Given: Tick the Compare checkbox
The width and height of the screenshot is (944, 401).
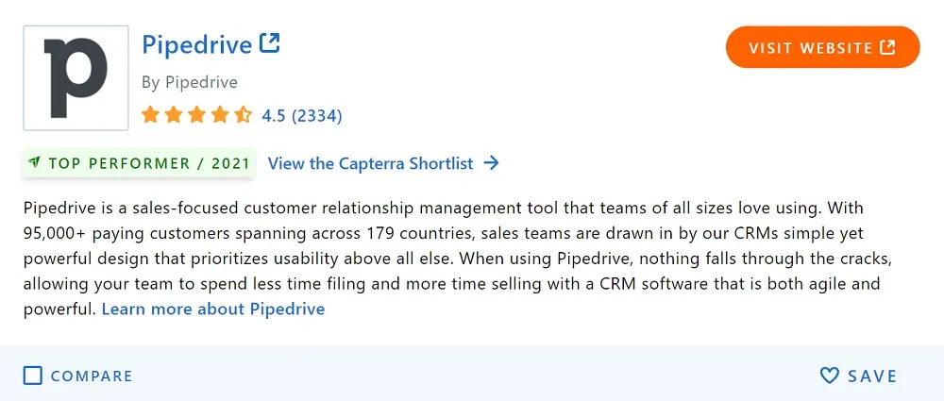Looking at the screenshot, I should [x=32, y=376].
